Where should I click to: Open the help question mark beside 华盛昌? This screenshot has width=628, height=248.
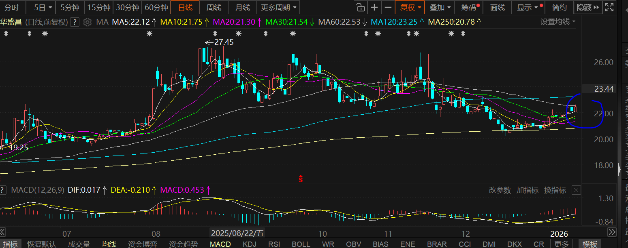coord(74,22)
